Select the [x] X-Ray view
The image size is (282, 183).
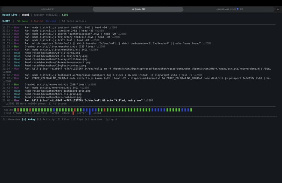[x=28, y=119]
